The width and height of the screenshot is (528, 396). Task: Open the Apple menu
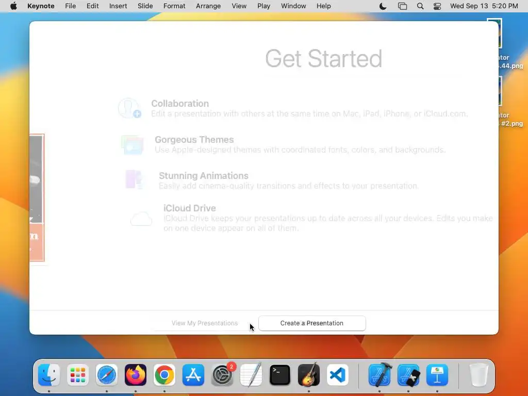[13, 6]
